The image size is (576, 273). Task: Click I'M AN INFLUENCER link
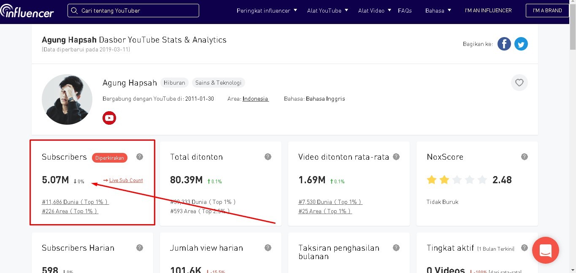point(488,11)
